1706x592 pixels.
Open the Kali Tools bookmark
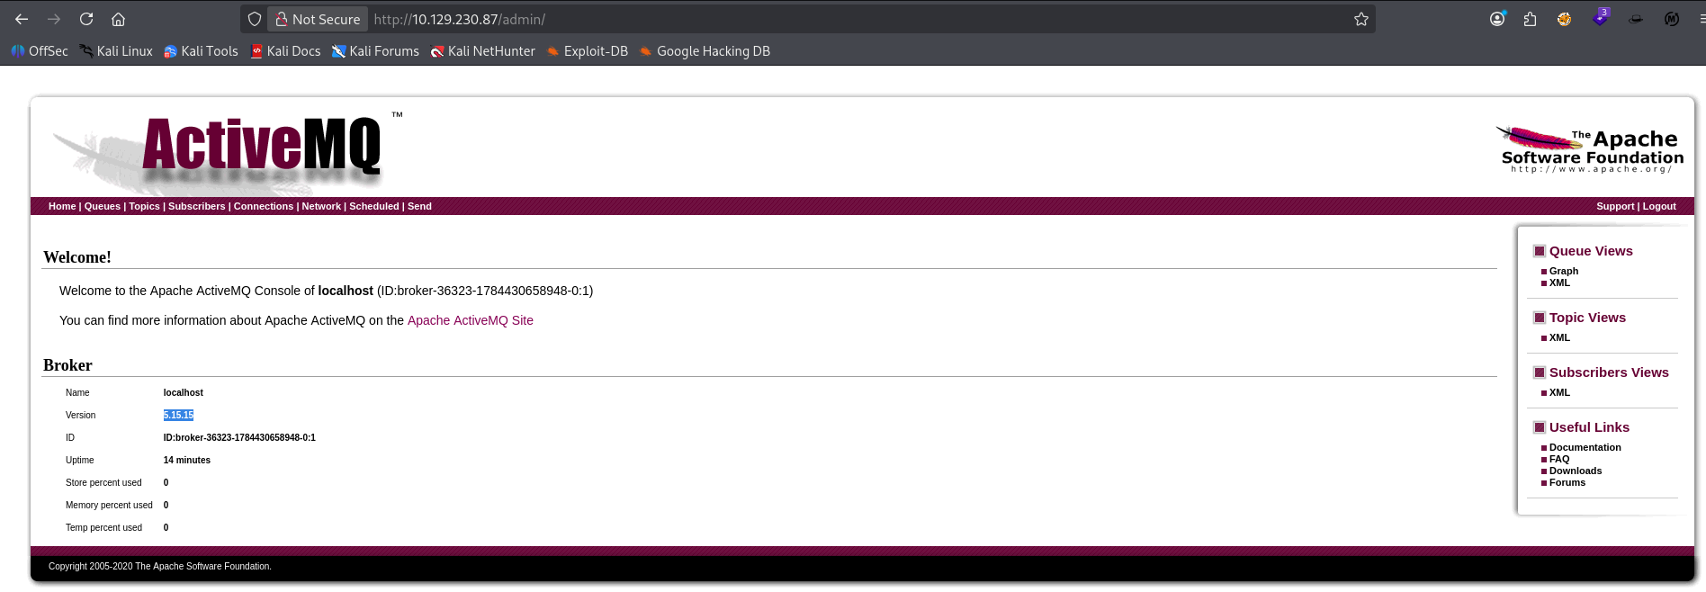pyautogui.click(x=201, y=51)
